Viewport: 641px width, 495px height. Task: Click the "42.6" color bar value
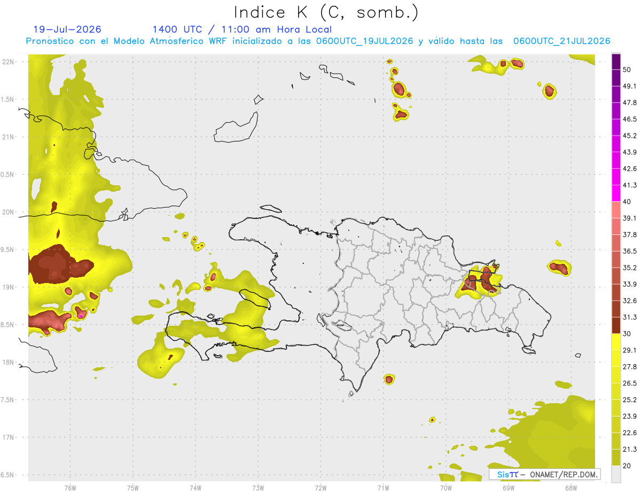pyautogui.click(x=630, y=169)
